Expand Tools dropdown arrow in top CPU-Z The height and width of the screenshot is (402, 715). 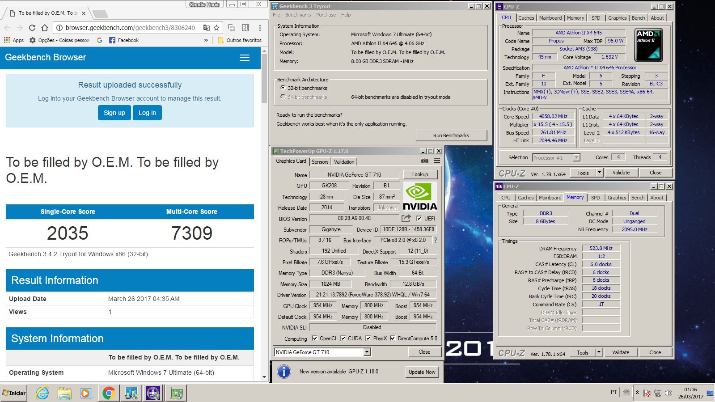click(x=599, y=173)
